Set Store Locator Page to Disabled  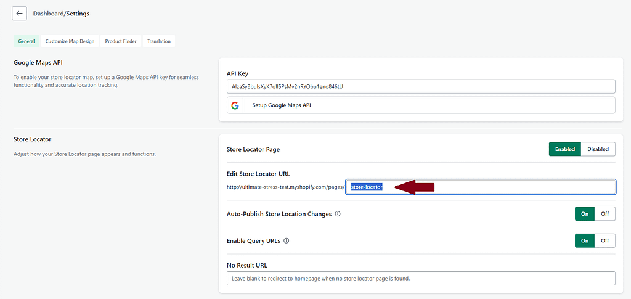pyautogui.click(x=598, y=149)
